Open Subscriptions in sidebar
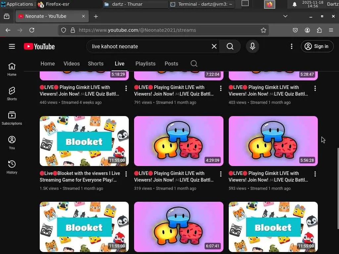Screen dimensions: 339x254 (x=12, y=118)
